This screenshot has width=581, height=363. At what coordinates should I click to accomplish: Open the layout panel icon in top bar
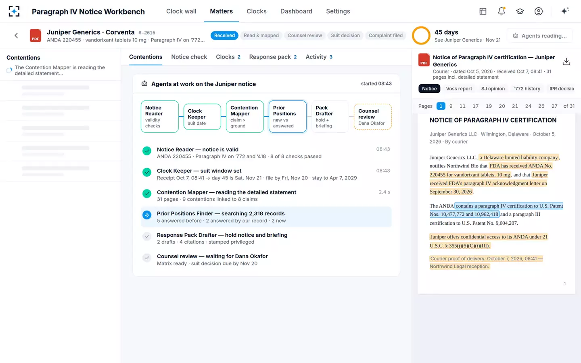coord(483,11)
